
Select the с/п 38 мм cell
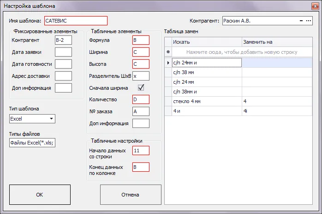pyautogui.click(x=207, y=72)
